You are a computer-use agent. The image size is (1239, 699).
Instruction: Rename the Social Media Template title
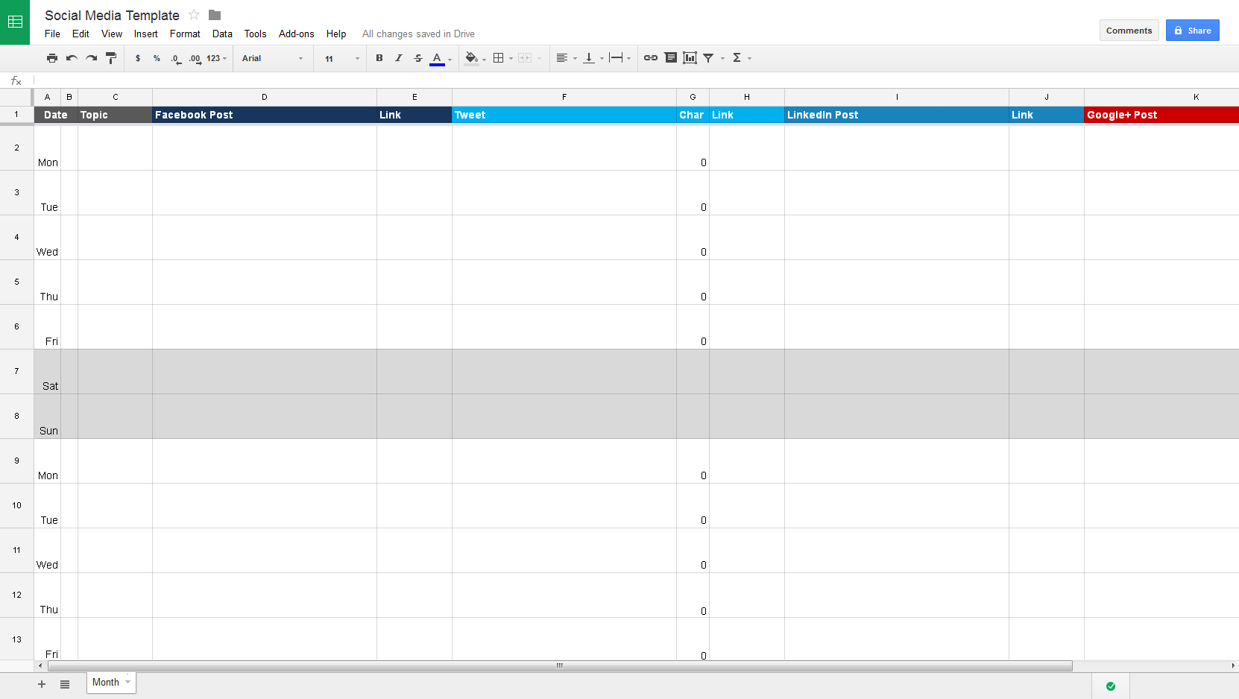click(112, 15)
